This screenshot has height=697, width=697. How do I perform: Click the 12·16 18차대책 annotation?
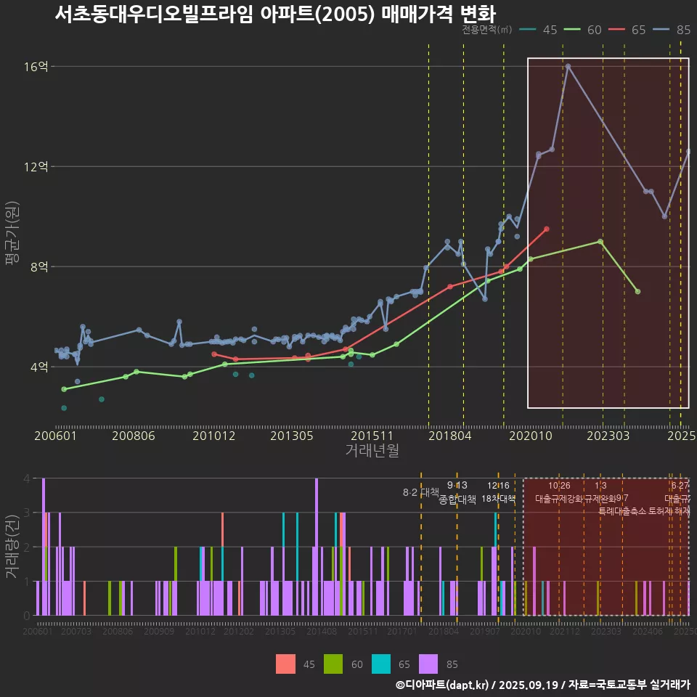coord(498,492)
